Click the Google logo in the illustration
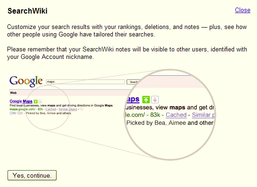257x187 pixels. (26, 81)
